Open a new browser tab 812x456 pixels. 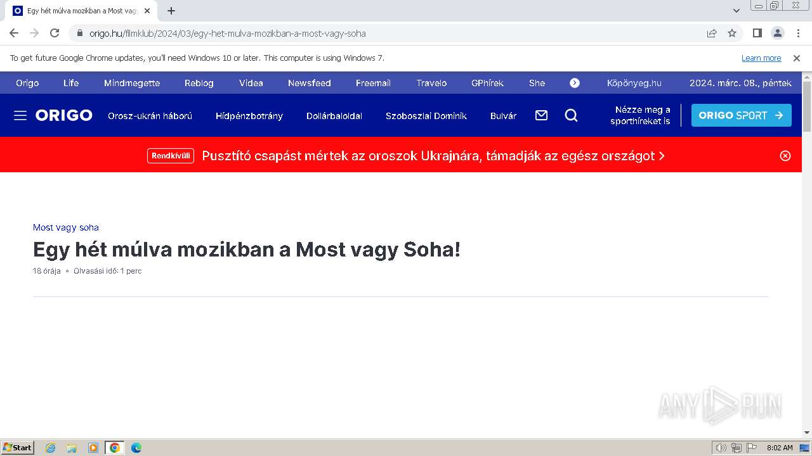pyautogui.click(x=171, y=11)
